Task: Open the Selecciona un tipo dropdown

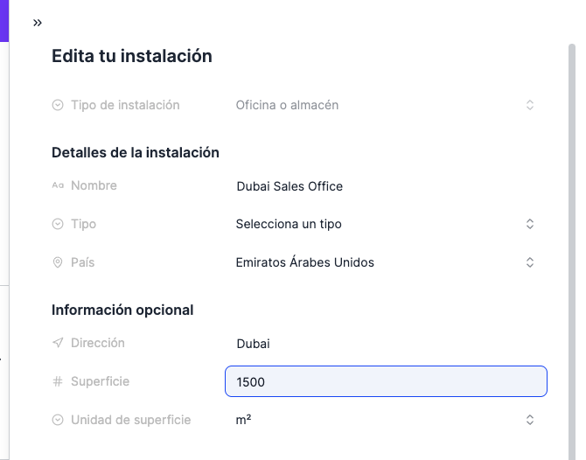Action: [386, 224]
